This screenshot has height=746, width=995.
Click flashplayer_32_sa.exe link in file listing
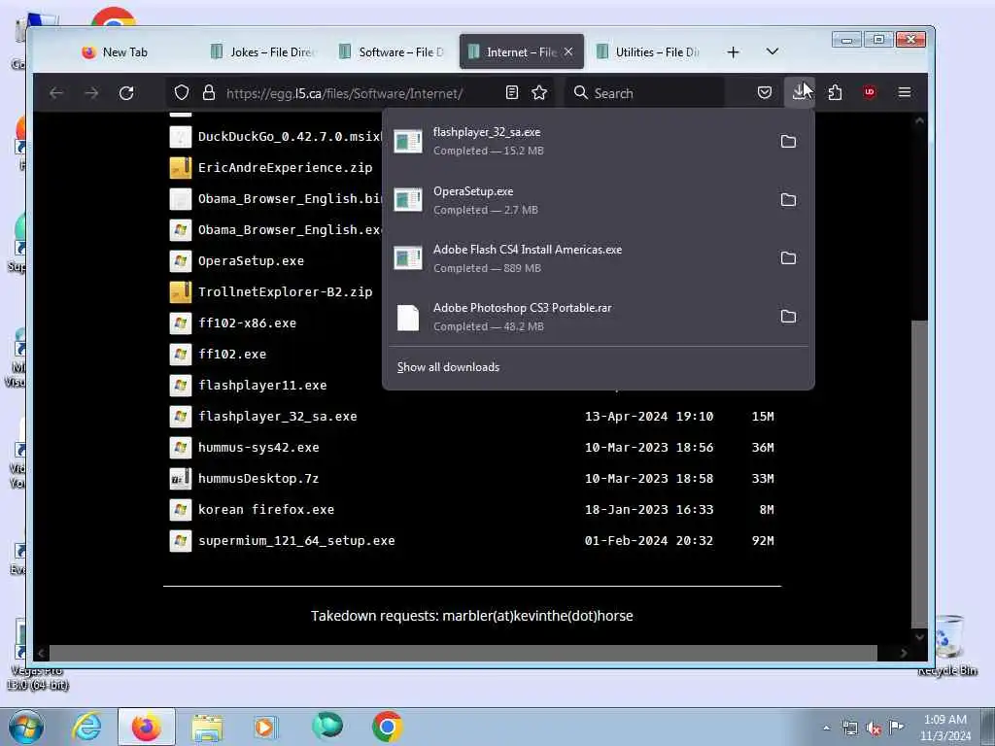277,416
